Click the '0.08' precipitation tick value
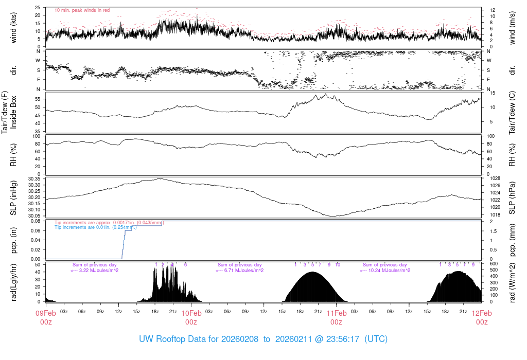 36,221
